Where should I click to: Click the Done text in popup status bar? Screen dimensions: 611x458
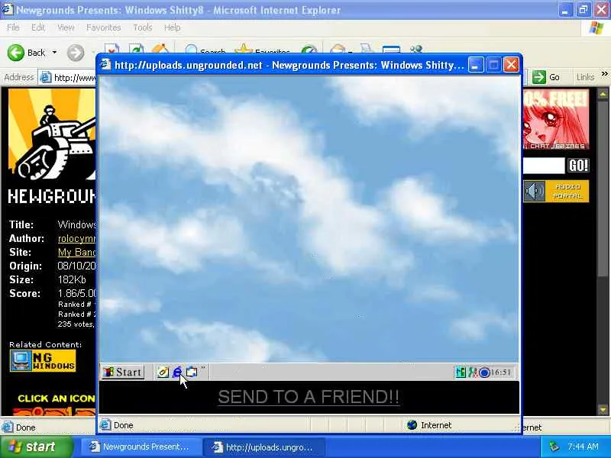click(124, 425)
